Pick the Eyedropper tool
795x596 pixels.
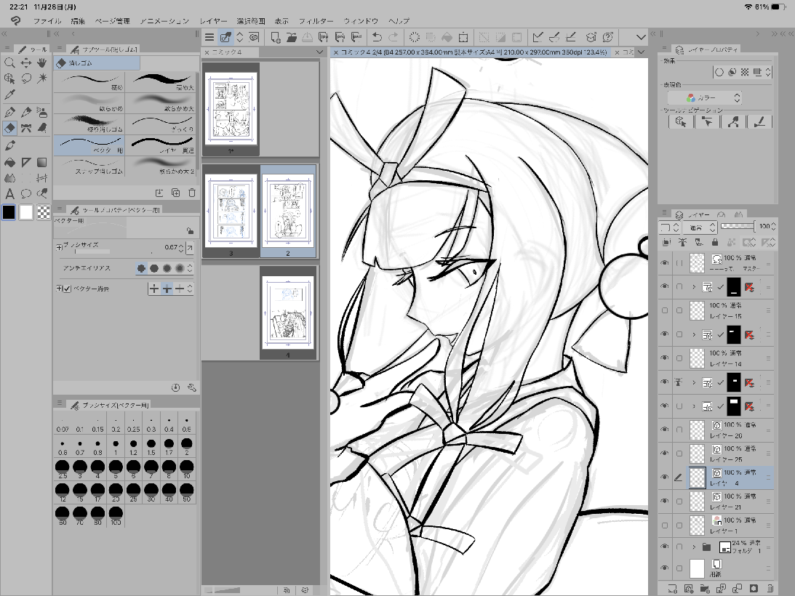[9, 94]
